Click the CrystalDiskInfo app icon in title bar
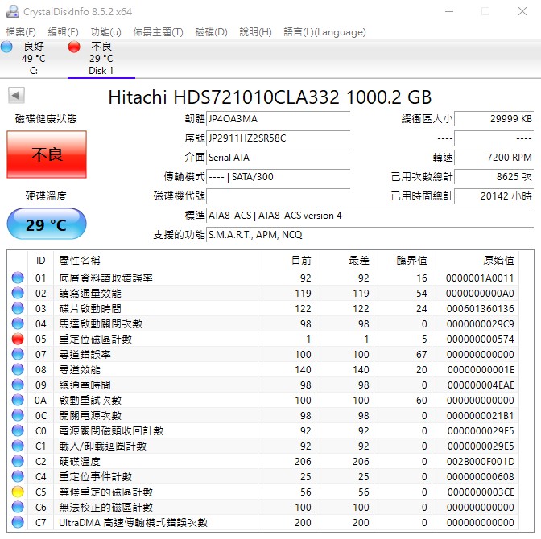Image resolution: width=541 pixels, height=539 pixels. [11, 11]
